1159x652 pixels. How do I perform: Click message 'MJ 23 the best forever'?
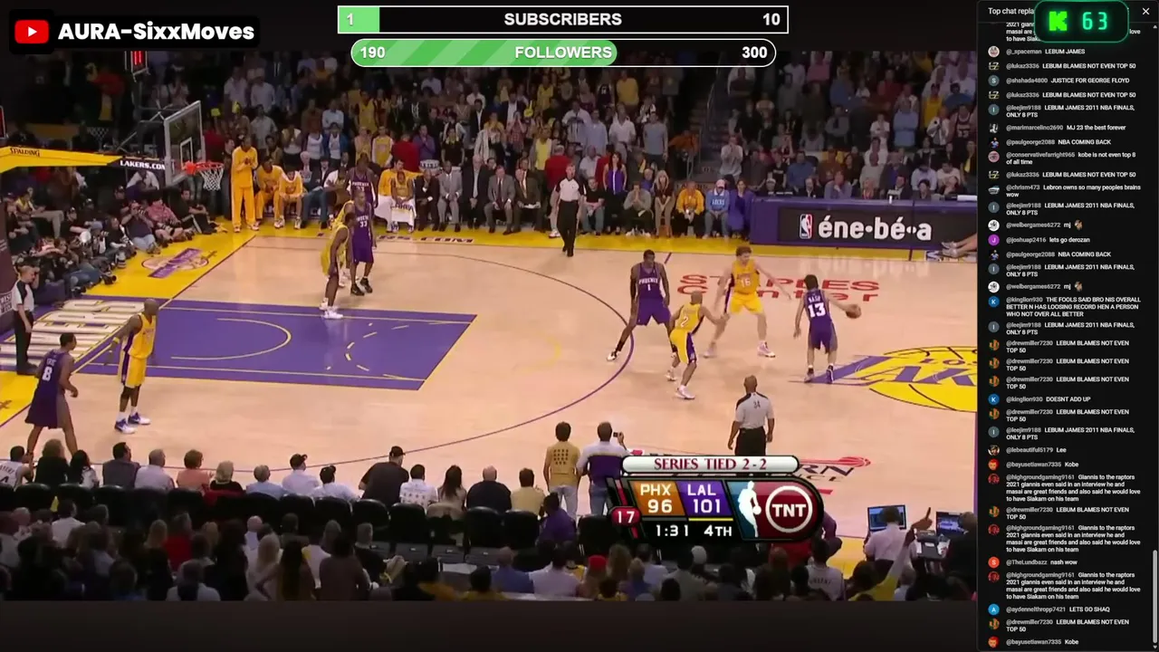pyautogui.click(x=1095, y=128)
